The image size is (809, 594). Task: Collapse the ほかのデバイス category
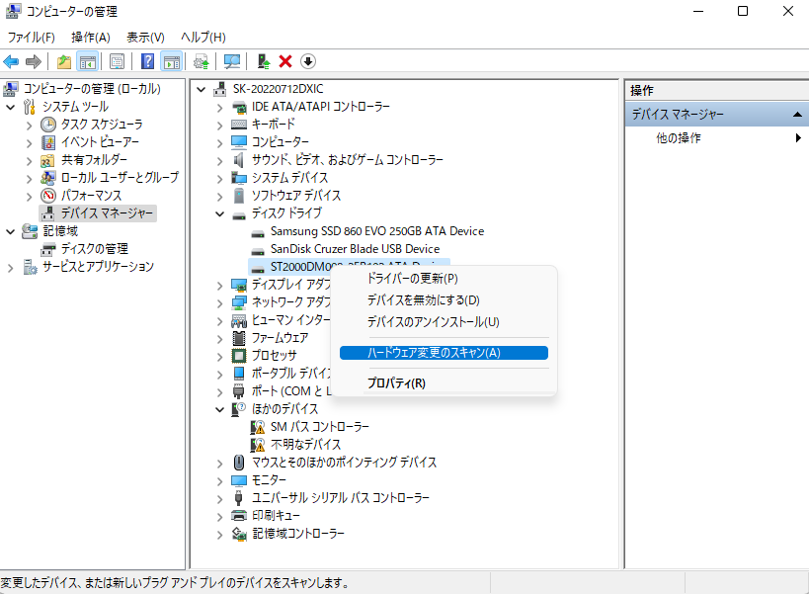tap(220, 409)
